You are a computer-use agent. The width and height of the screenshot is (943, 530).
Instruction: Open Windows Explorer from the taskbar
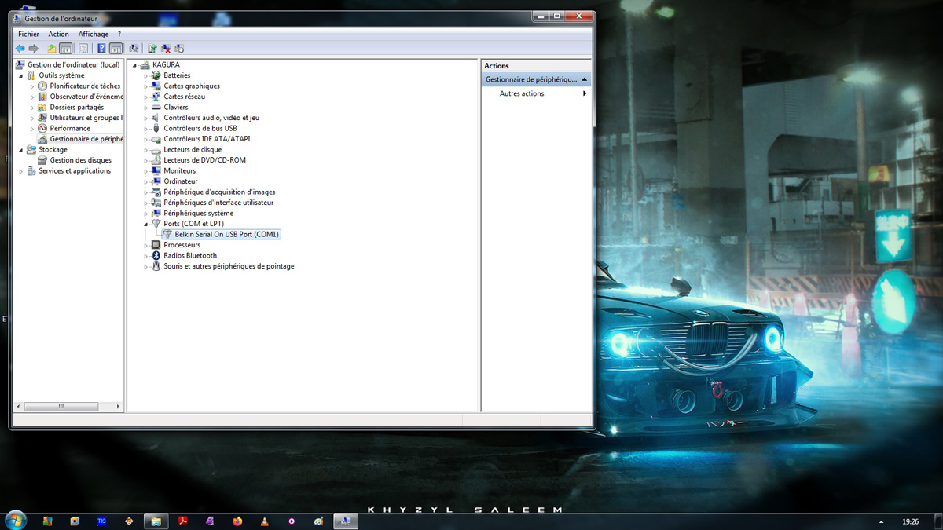click(x=156, y=521)
